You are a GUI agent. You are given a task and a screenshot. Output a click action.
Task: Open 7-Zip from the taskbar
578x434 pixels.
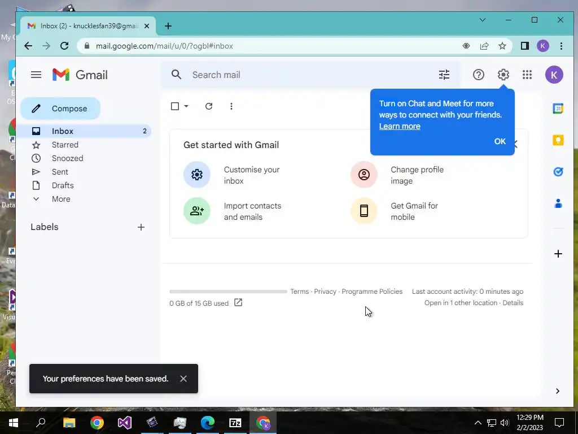(x=235, y=423)
